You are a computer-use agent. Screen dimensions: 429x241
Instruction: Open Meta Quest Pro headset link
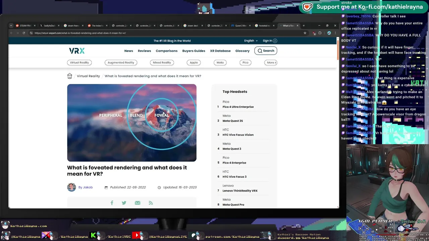tap(233, 205)
